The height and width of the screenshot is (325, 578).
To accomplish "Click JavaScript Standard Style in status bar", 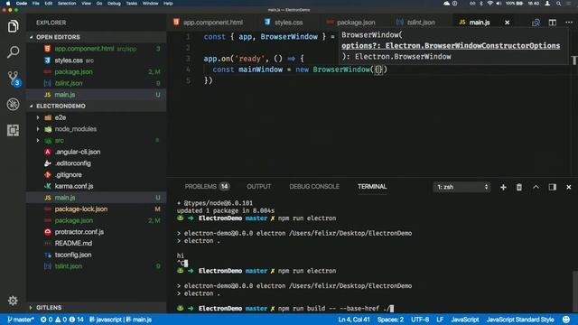I will 520,320.
